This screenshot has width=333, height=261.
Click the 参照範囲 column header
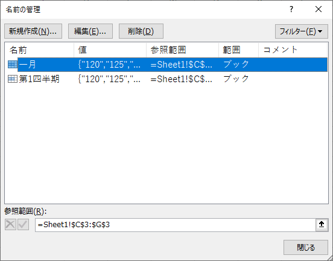(x=182, y=50)
